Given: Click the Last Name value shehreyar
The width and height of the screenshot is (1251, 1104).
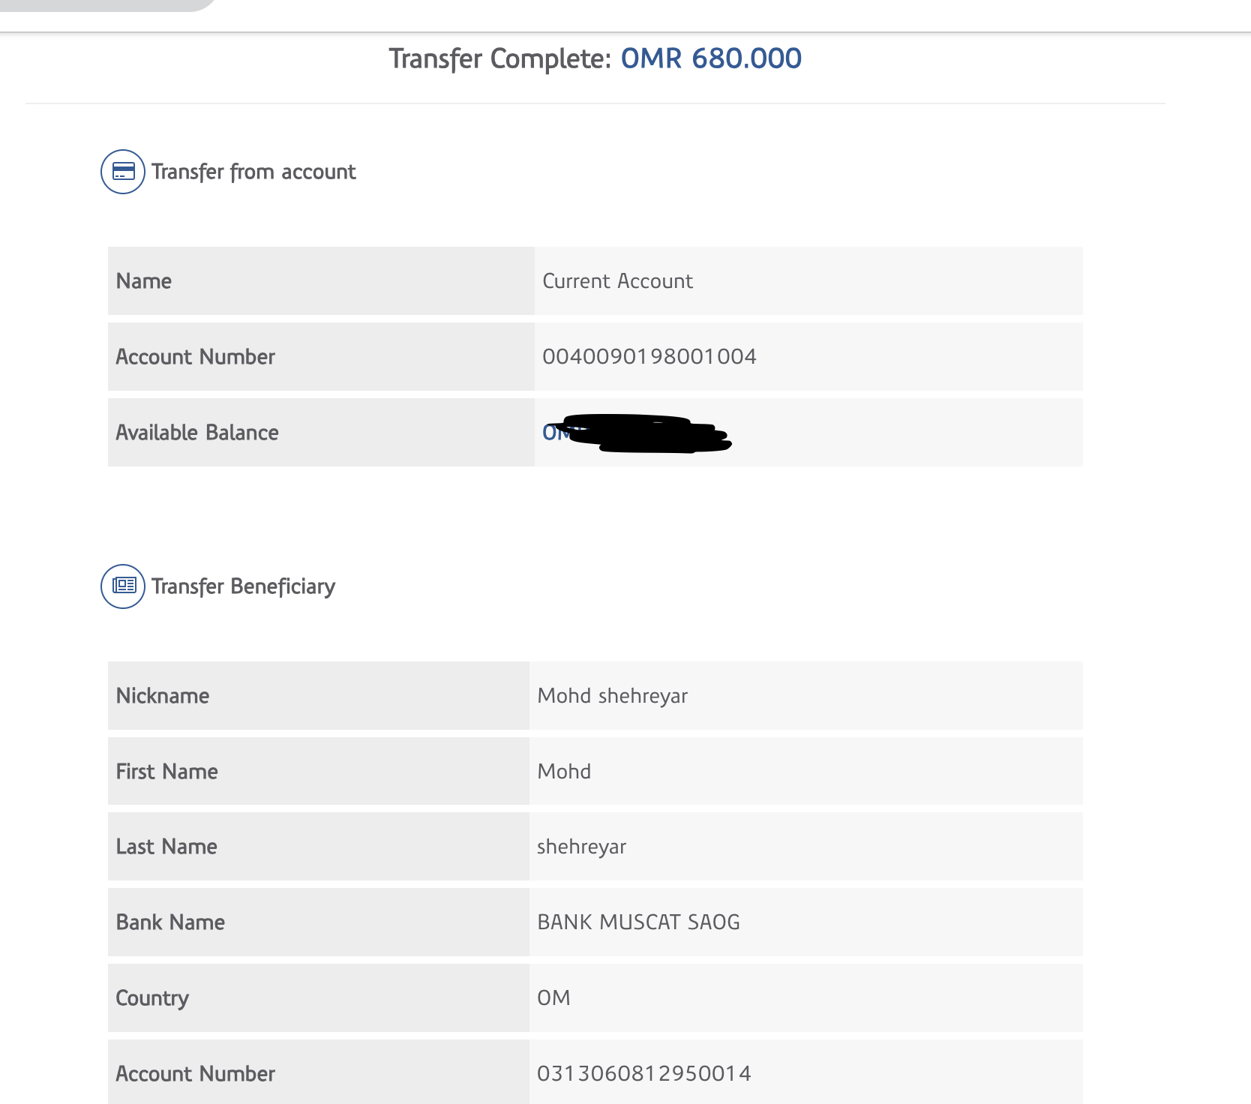Looking at the screenshot, I should click(581, 847).
